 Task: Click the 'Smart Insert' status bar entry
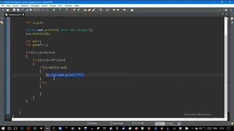(118, 123)
